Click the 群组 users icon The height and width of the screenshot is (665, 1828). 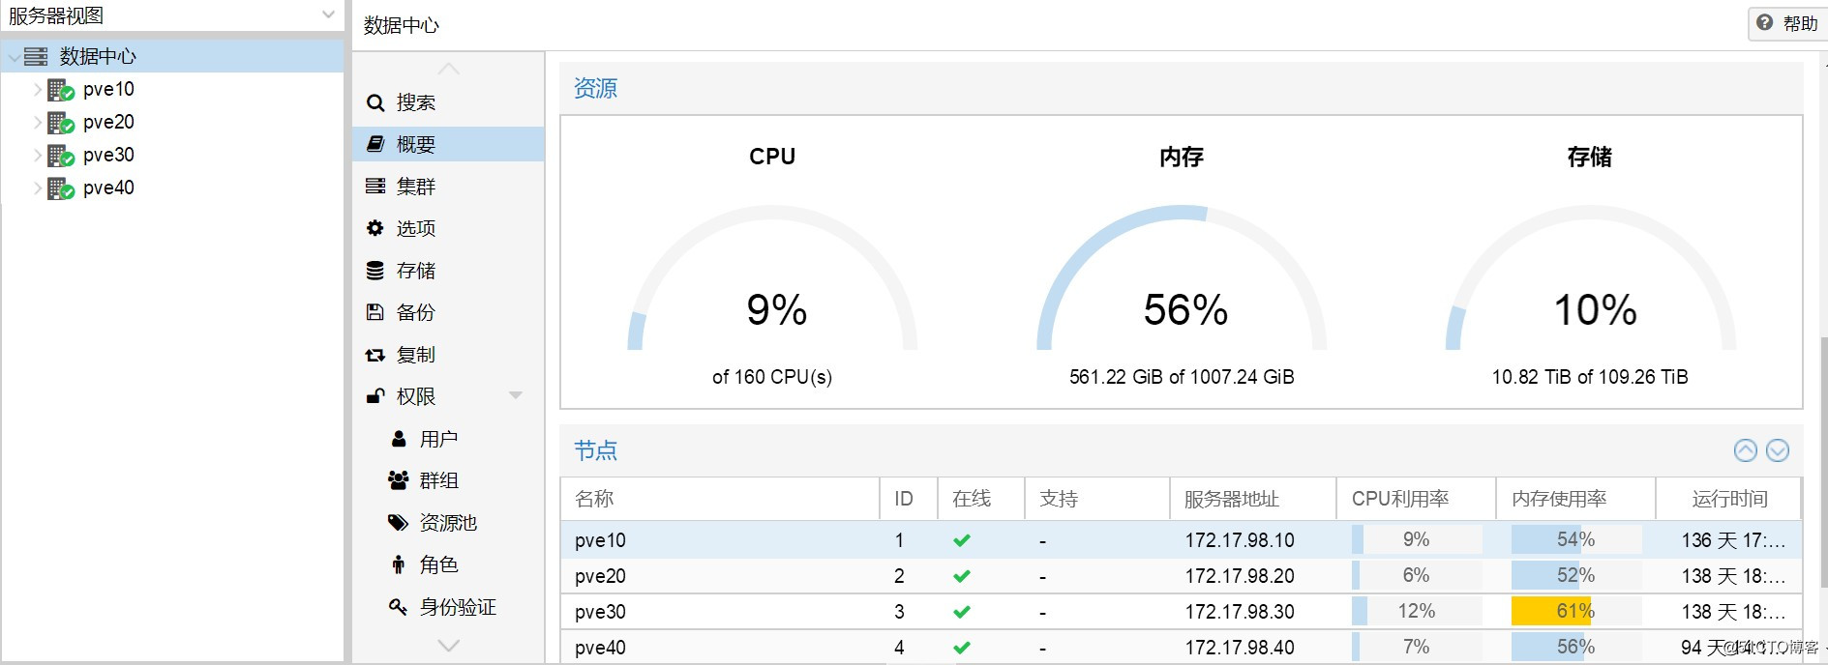click(x=399, y=480)
